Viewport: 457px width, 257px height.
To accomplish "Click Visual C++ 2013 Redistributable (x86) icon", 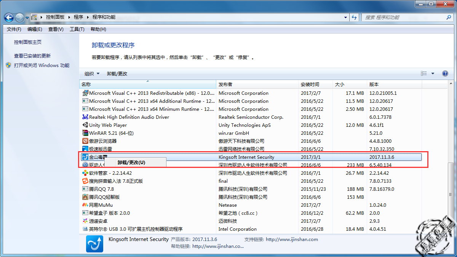I will click(85, 93).
